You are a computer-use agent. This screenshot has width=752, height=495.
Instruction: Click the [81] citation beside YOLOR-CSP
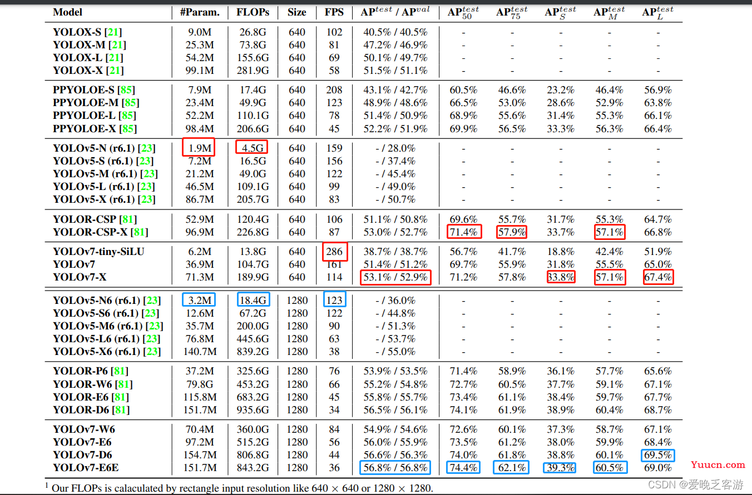click(x=128, y=219)
